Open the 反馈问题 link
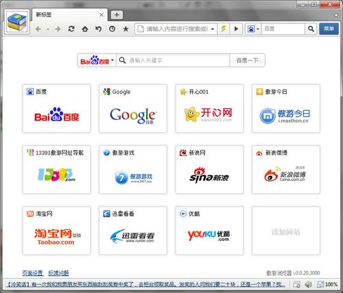The width and height of the screenshot is (343, 293). click(58, 273)
